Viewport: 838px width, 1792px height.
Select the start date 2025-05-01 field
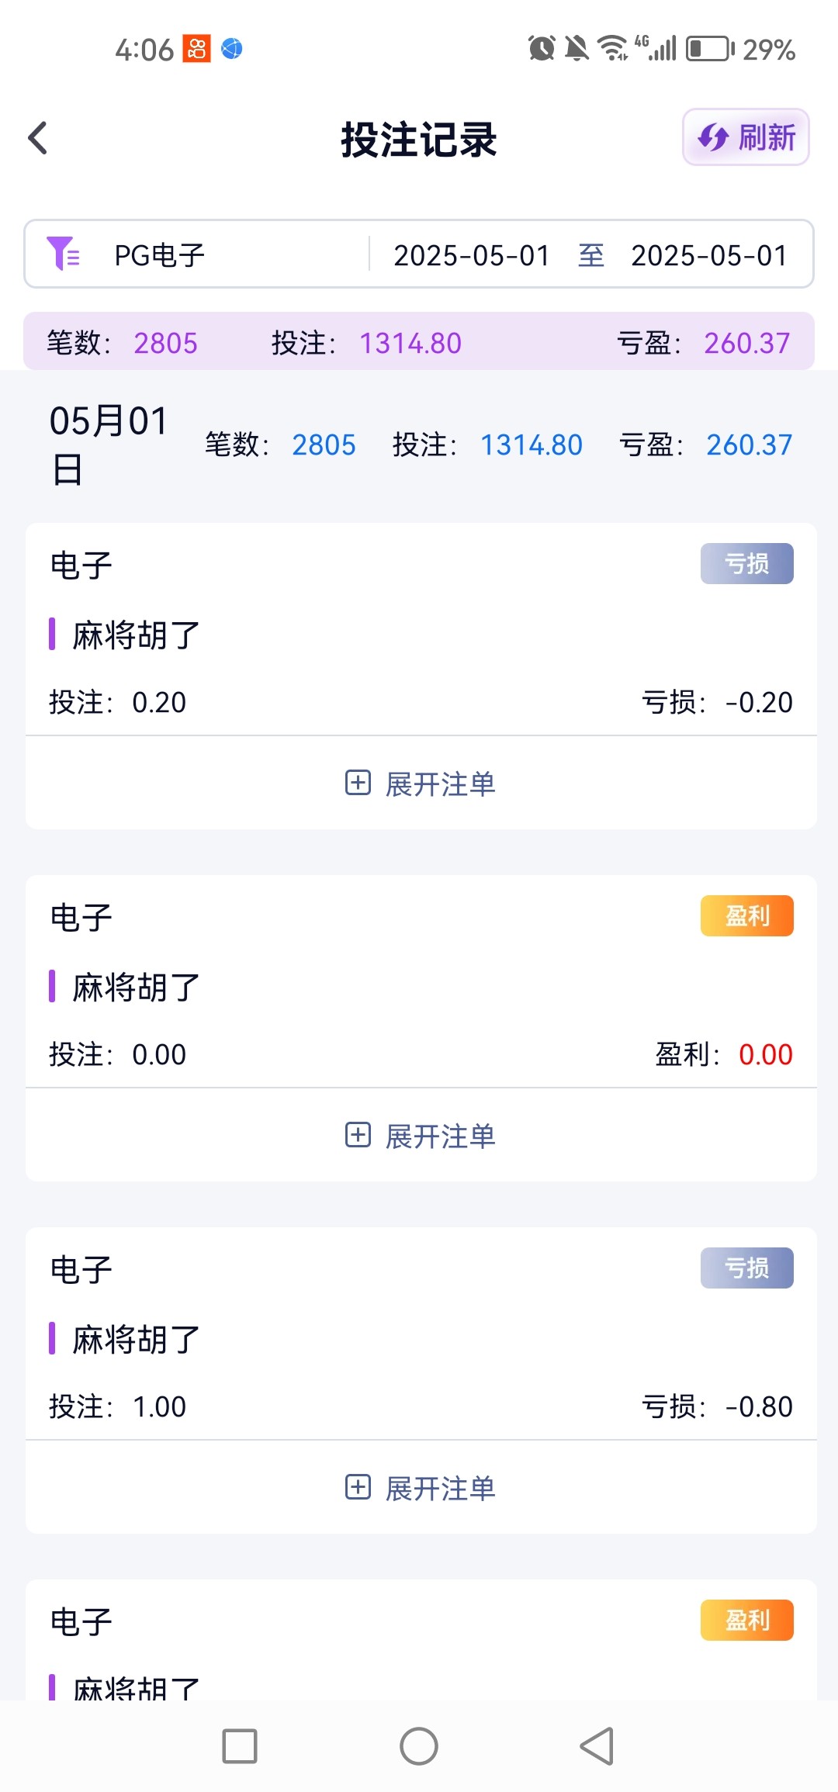click(471, 255)
